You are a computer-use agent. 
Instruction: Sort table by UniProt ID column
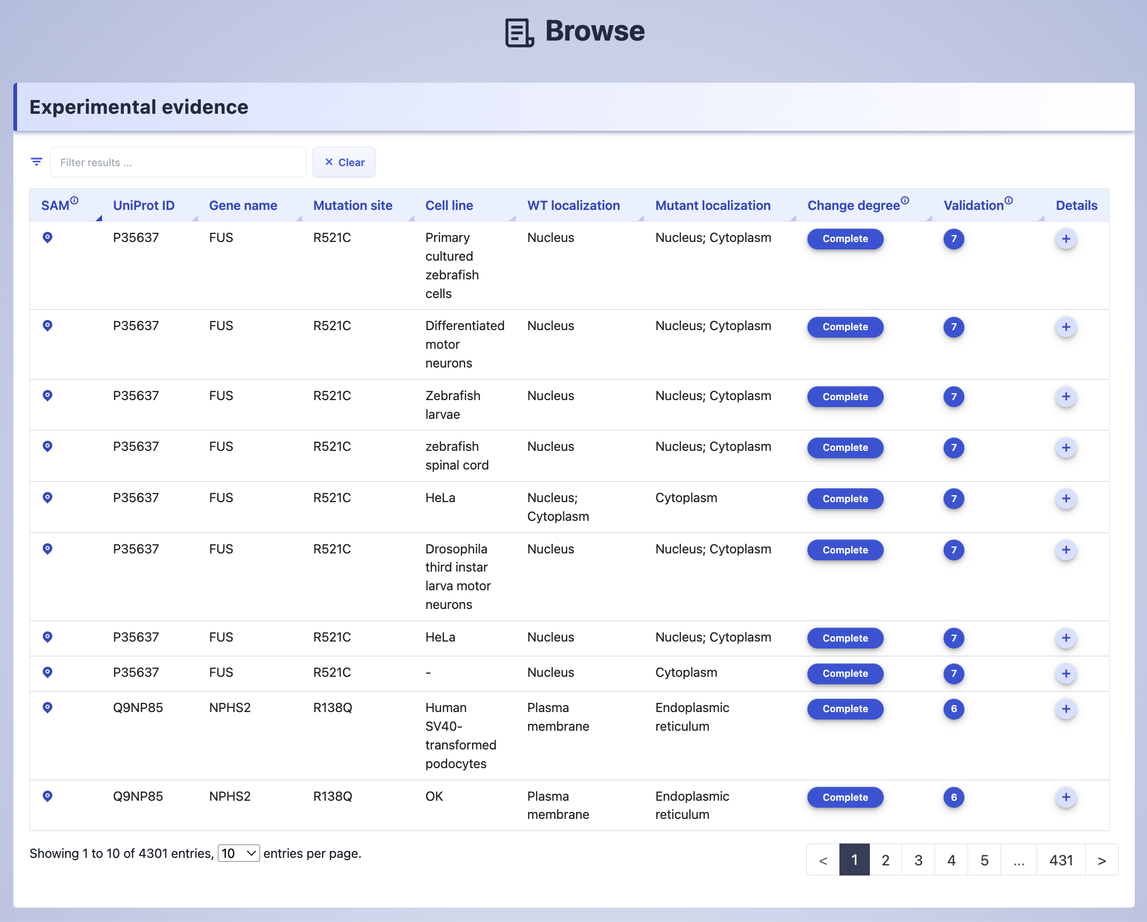(x=144, y=206)
